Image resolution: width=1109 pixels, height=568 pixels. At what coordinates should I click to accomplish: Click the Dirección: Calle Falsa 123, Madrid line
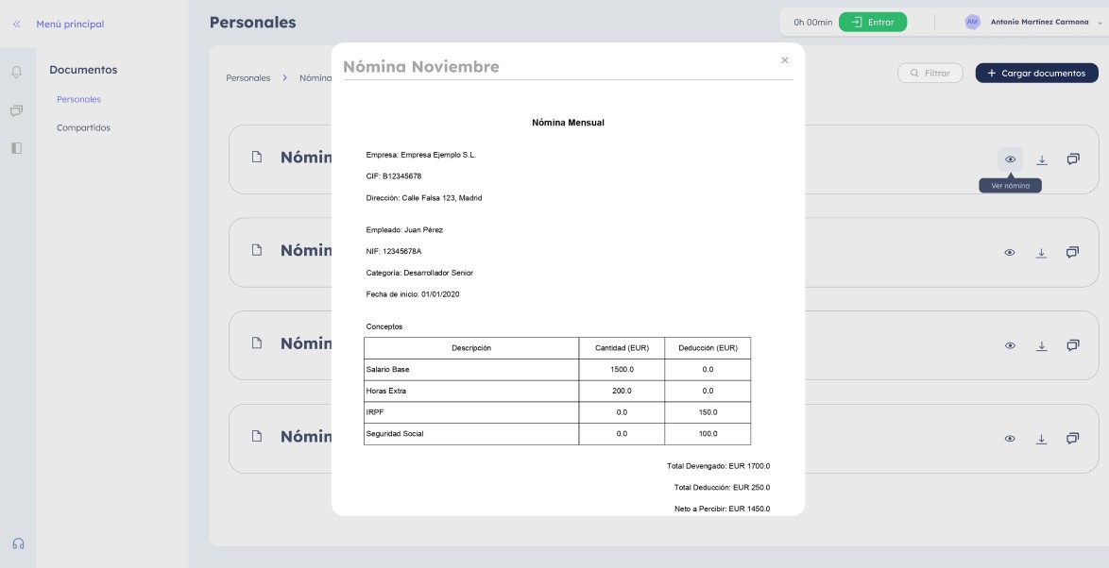coord(424,198)
